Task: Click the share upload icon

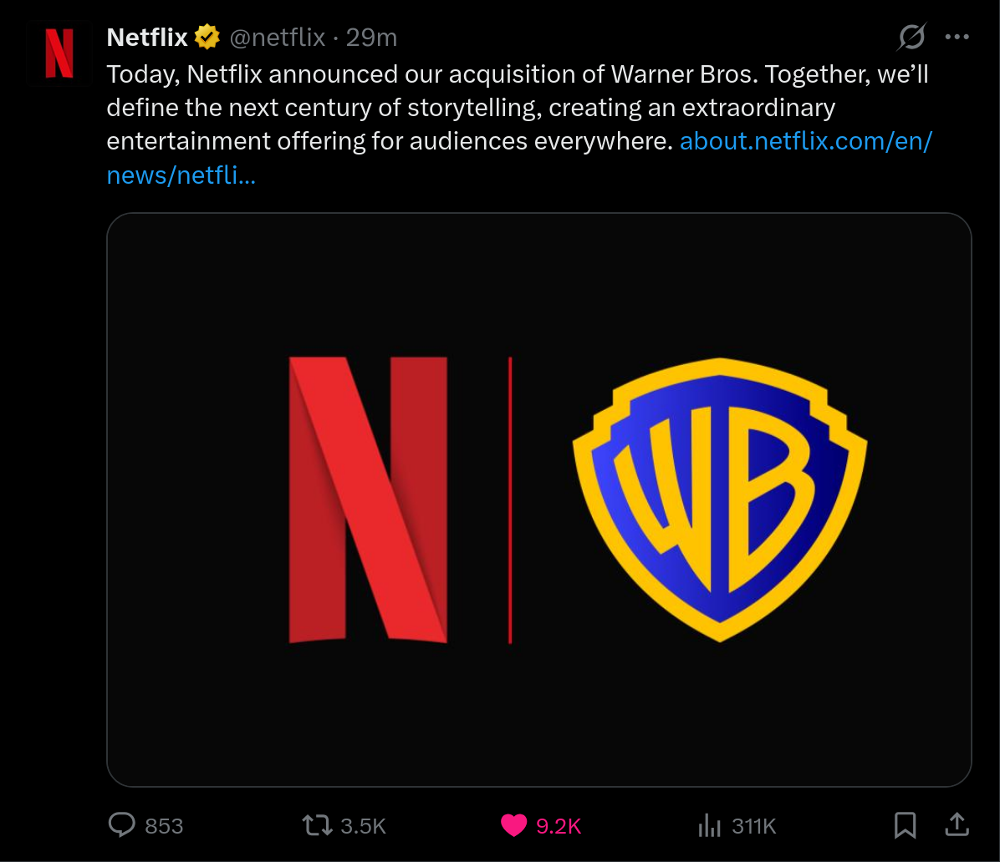Action: pos(956,825)
